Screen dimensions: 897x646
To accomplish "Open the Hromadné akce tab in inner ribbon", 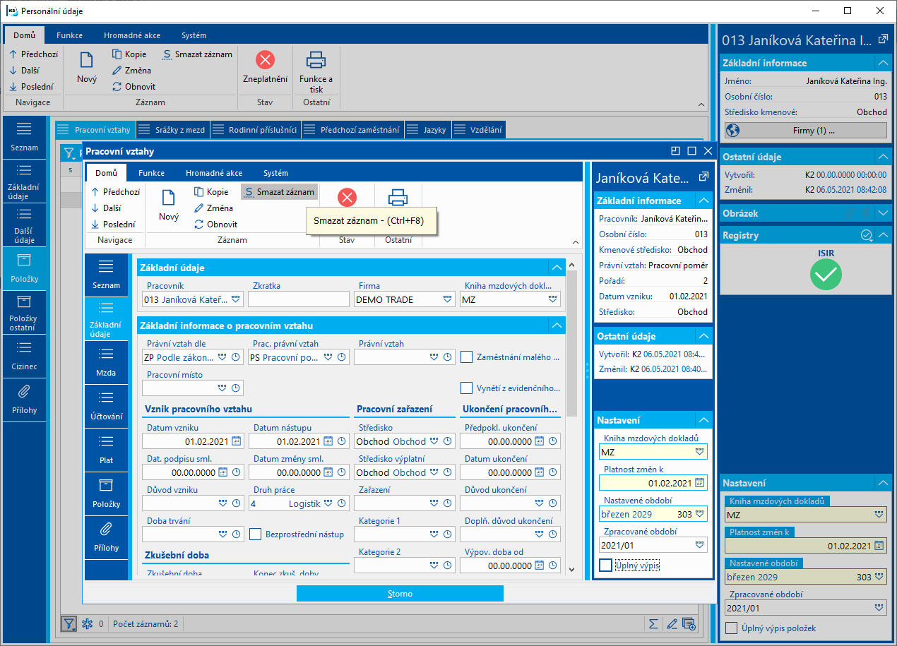I will pos(214,173).
